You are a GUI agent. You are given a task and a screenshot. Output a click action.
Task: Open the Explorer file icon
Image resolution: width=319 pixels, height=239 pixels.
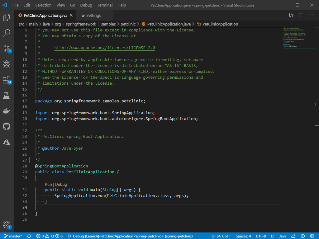pyautogui.click(x=7, y=18)
